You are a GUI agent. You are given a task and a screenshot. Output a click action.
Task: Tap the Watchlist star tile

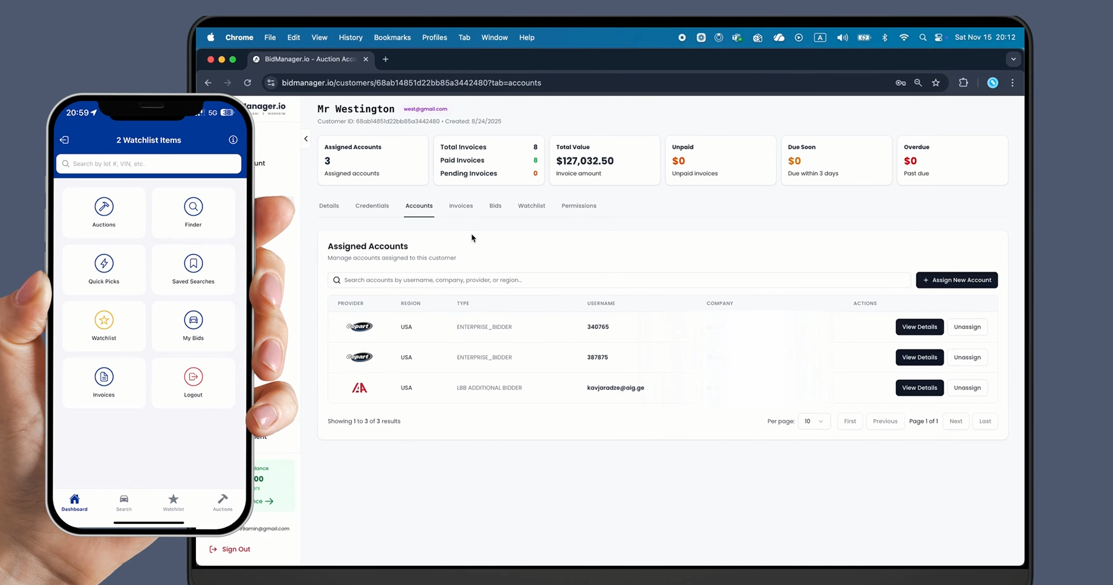point(104,326)
